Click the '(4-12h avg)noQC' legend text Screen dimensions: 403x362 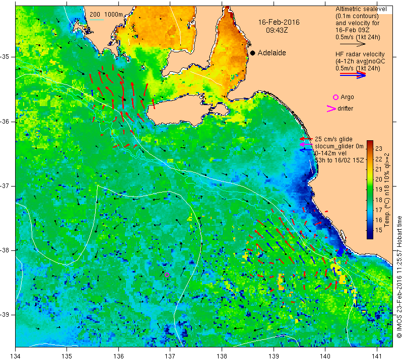360,61
